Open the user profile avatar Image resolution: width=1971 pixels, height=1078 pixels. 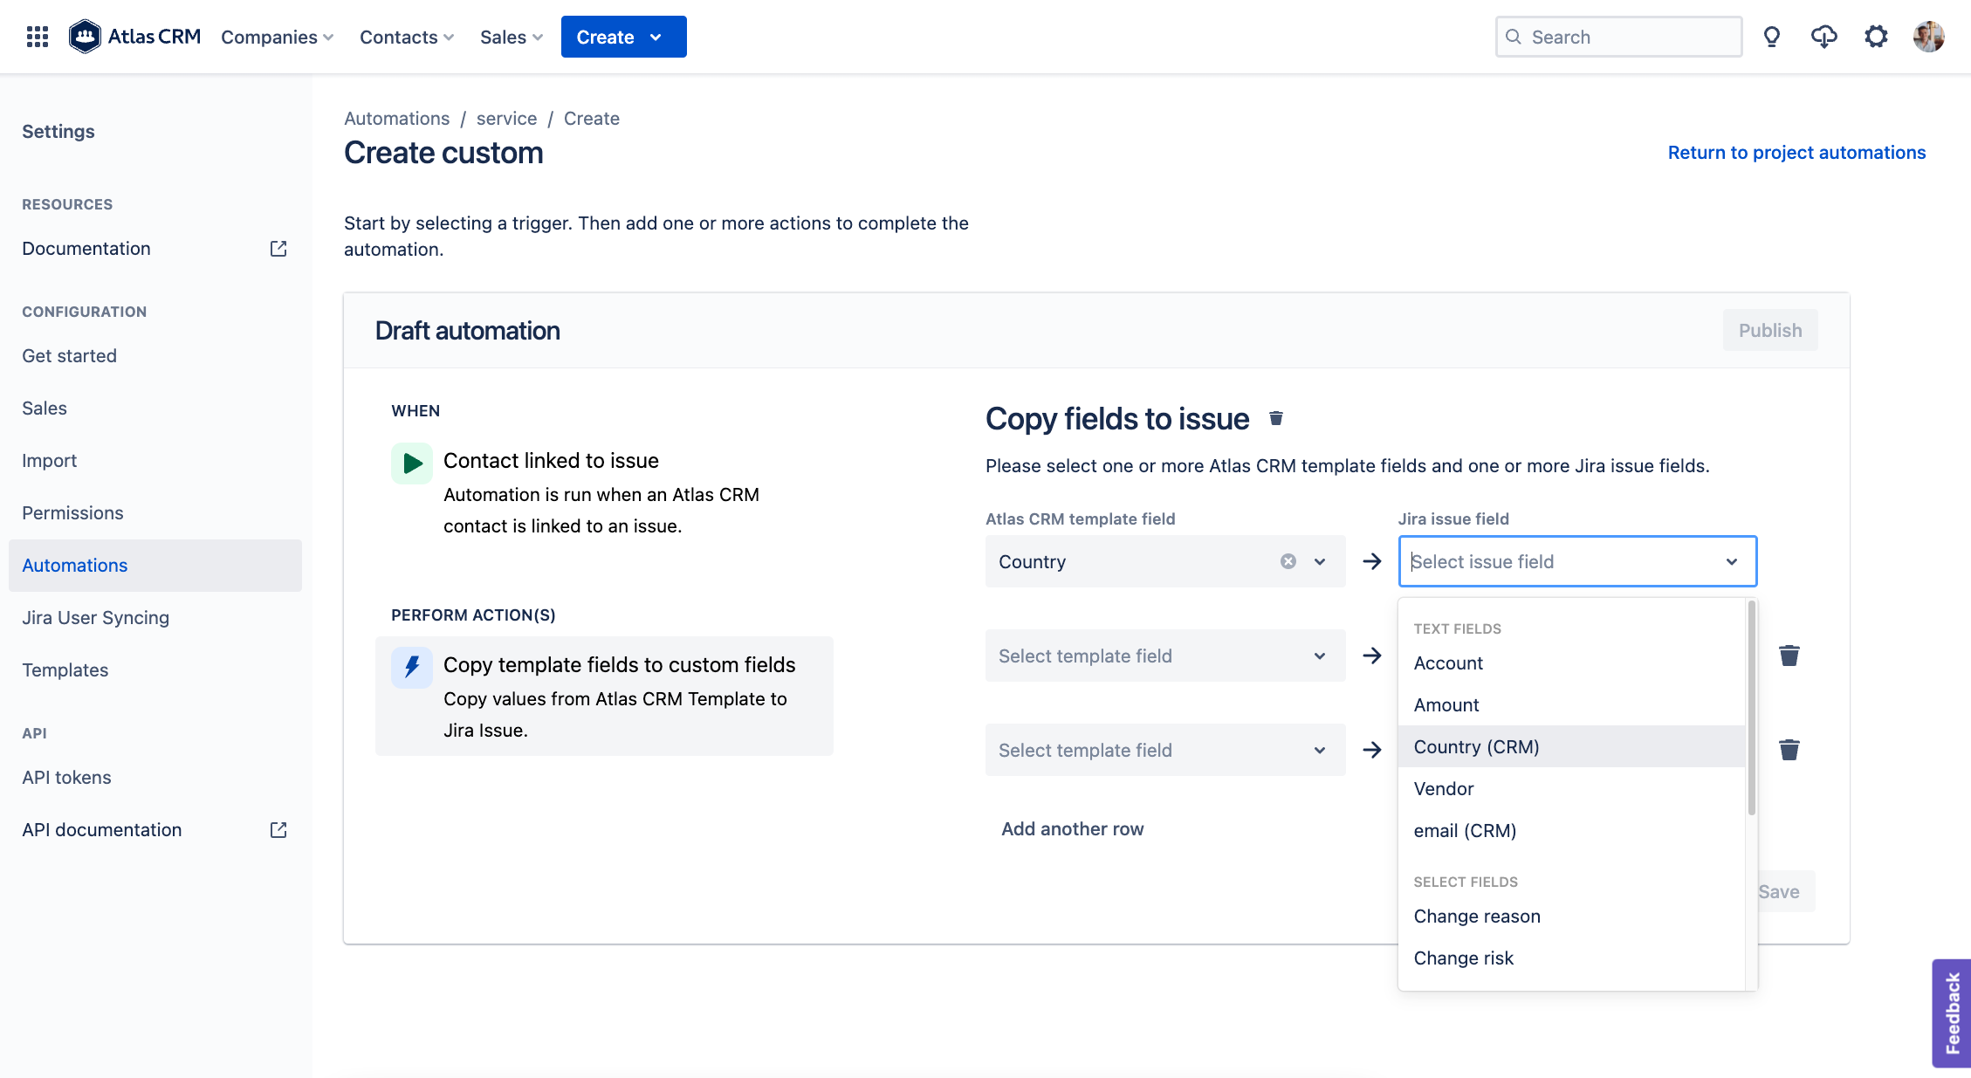(1927, 36)
